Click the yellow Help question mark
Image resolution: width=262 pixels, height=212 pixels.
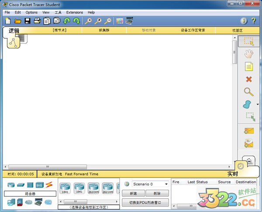[x=254, y=21]
